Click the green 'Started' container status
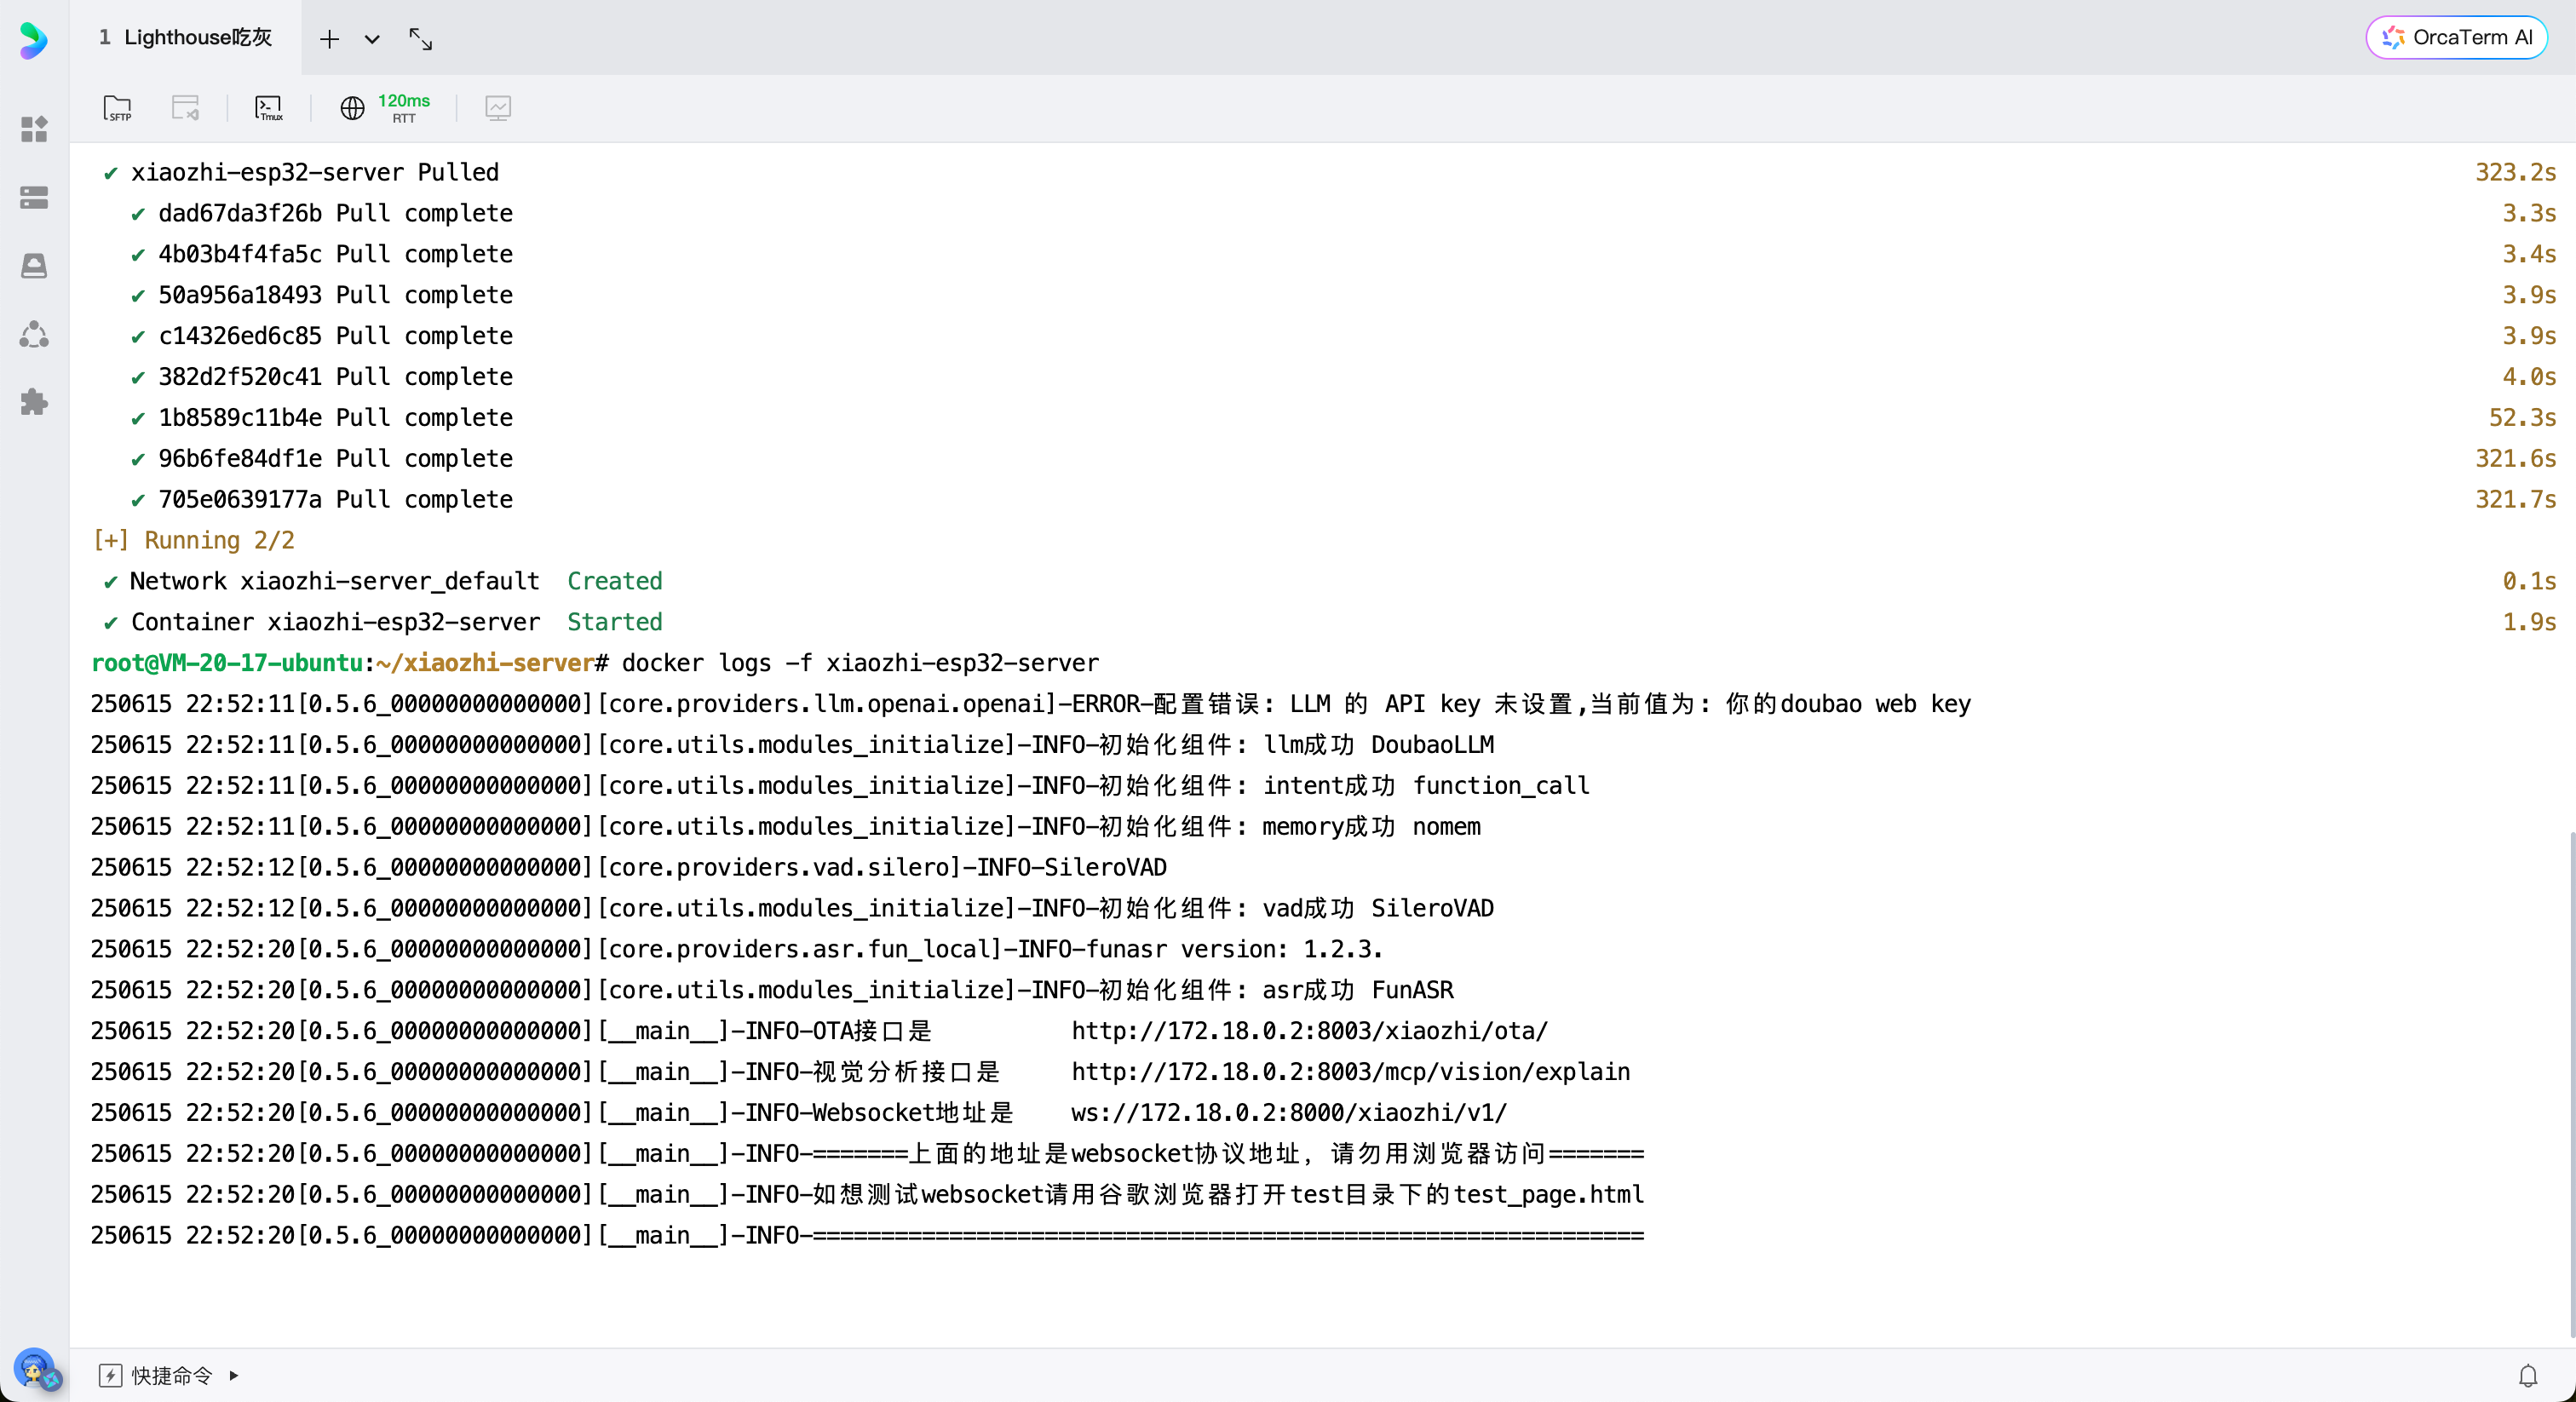Image resolution: width=2576 pixels, height=1402 pixels. 615,622
